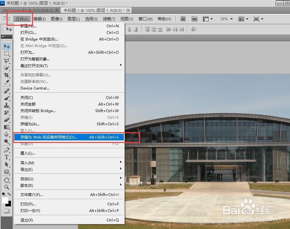
Task: Select the Quick Selection tool
Action: 7,68
